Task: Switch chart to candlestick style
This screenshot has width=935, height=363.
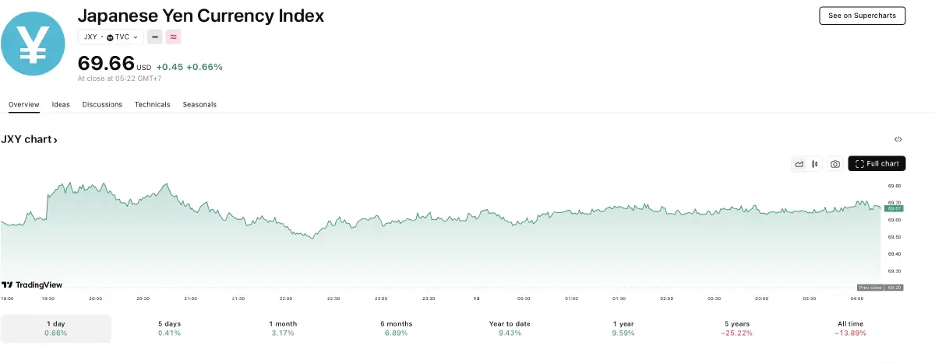Action: (x=815, y=164)
